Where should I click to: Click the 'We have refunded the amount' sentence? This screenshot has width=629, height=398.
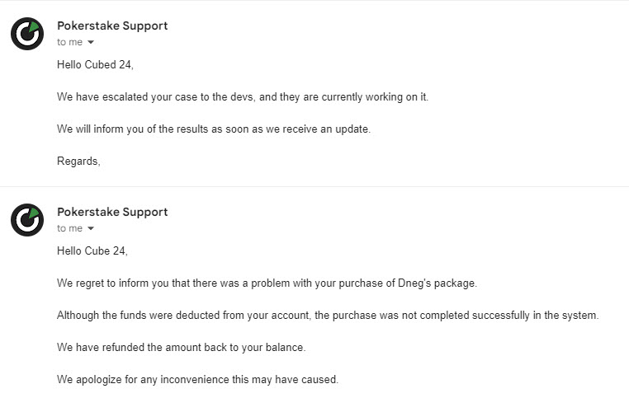point(182,348)
